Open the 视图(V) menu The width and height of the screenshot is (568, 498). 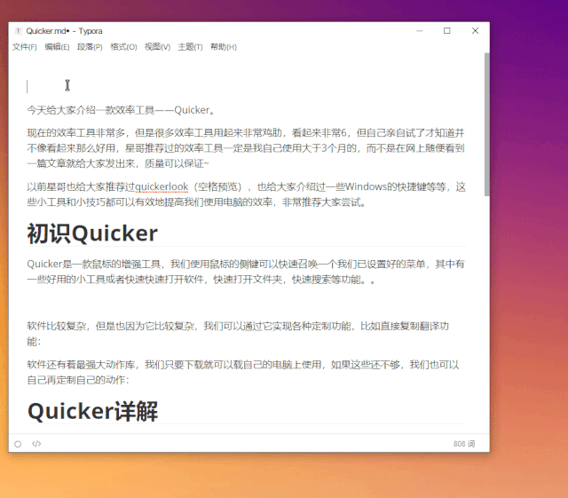pyautogui.click(x=157, y=47)
